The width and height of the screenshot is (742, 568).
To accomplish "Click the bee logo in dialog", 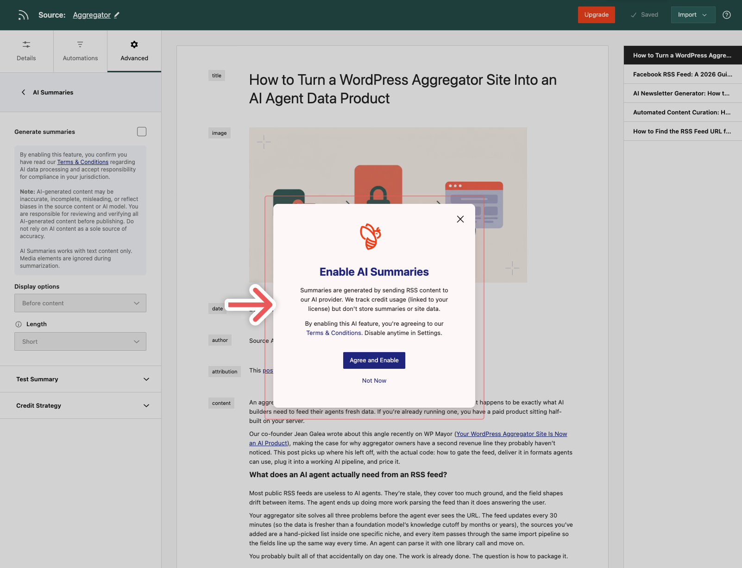I will pyautogui.click(x=371, y=236).
